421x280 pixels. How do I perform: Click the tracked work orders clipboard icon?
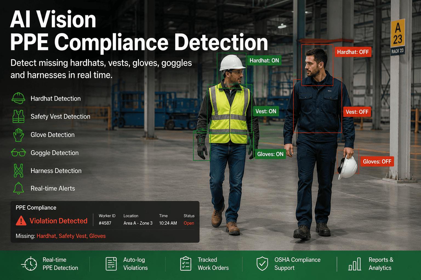click(x=186, y=264)
